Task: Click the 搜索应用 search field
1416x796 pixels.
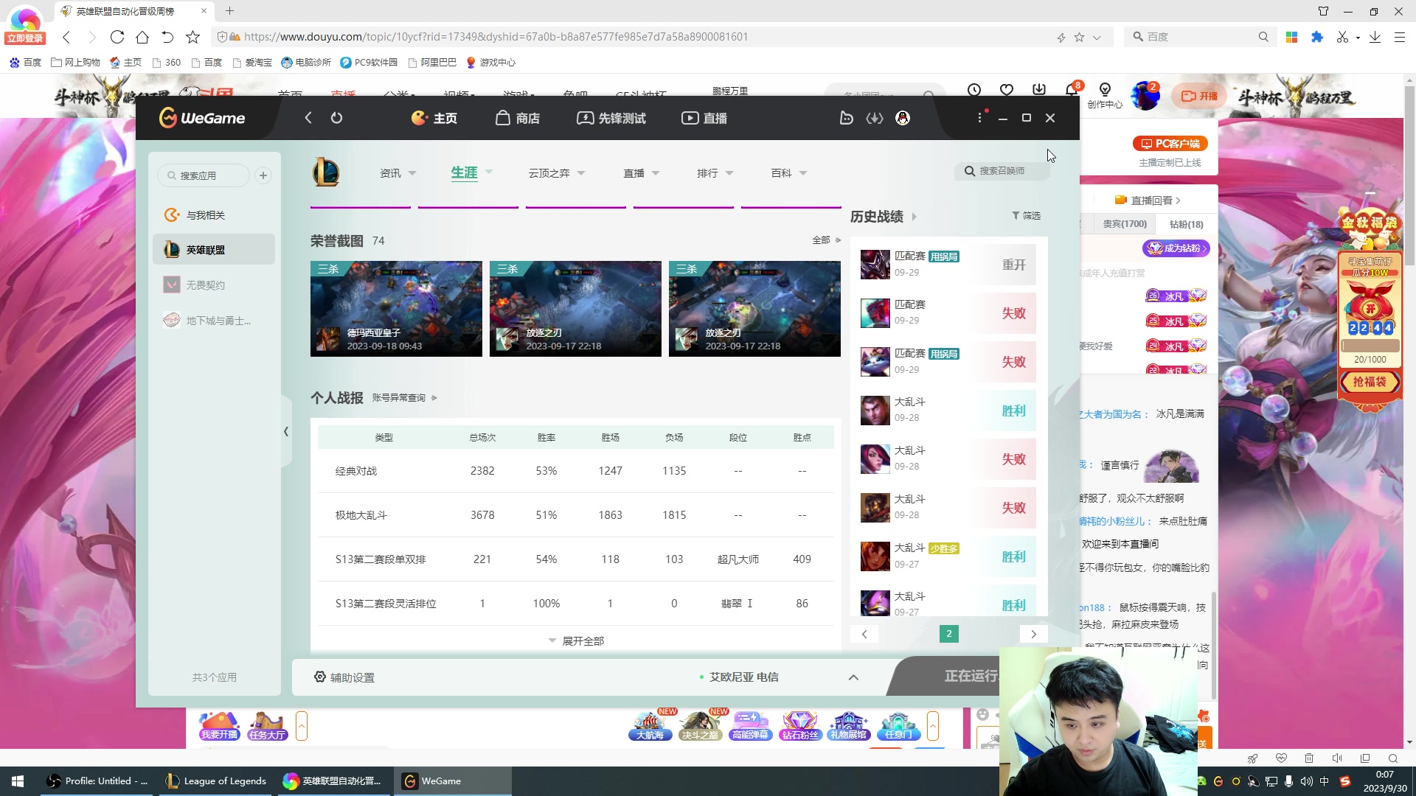Action: coord(204,175)
